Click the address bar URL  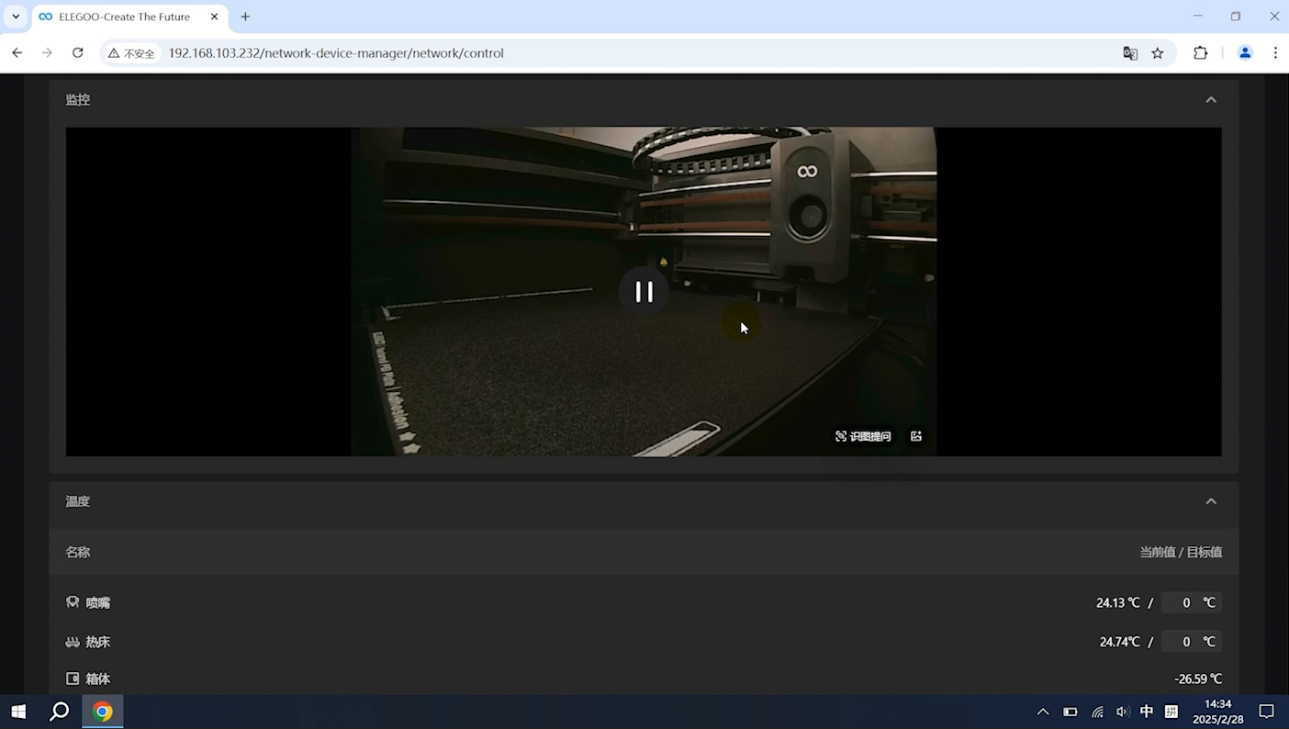(336, 53)
